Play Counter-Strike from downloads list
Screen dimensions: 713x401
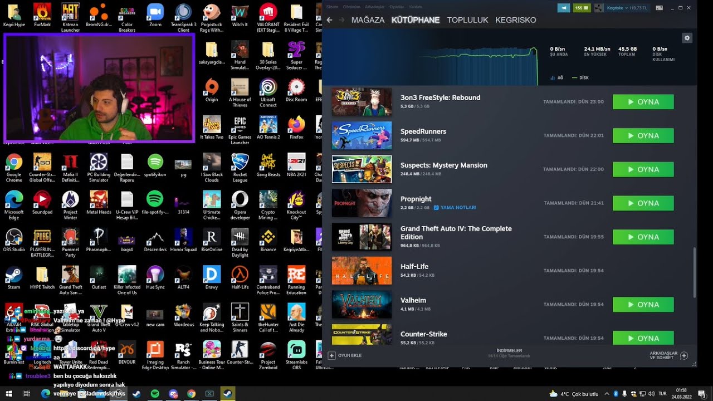click(643, 338)
